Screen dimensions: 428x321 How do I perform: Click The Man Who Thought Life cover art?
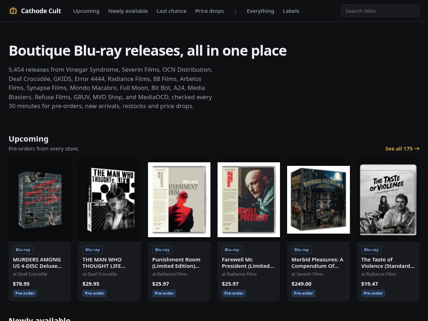109,200
